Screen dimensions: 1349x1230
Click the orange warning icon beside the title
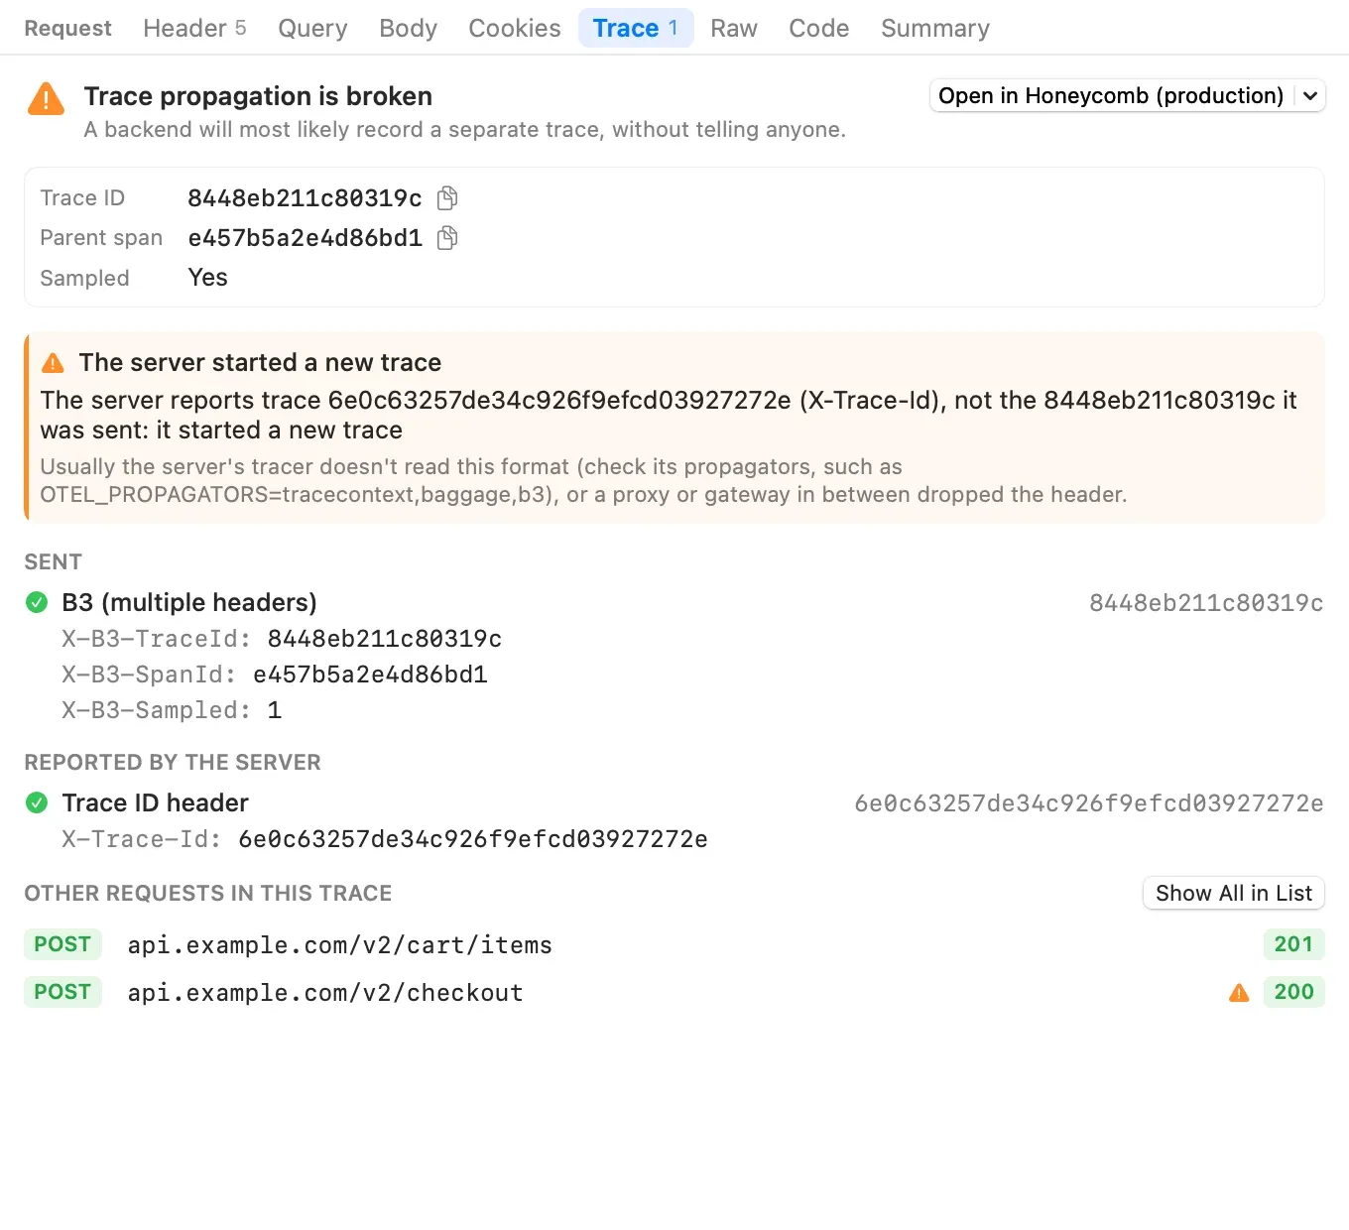(x=47, y=99)
